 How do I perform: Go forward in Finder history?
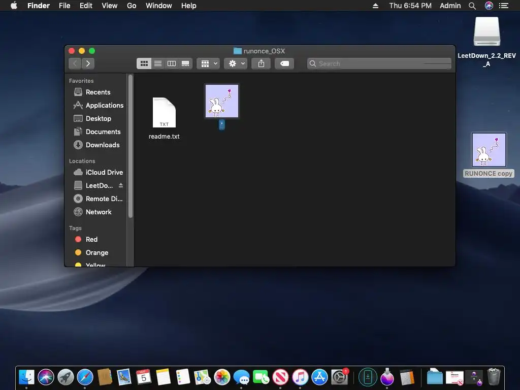88,63
